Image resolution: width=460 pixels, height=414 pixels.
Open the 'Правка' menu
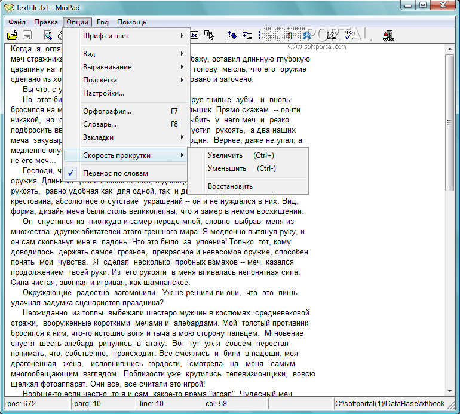tap(46, 22)
